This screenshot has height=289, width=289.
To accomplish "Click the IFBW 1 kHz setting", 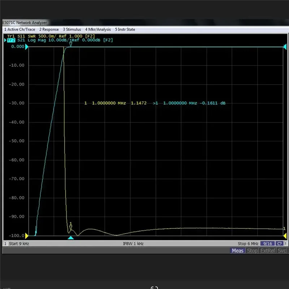I will (133, 243).
